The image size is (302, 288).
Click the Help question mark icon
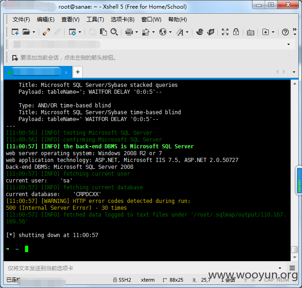pyautogui.click(x=285, y=32)
